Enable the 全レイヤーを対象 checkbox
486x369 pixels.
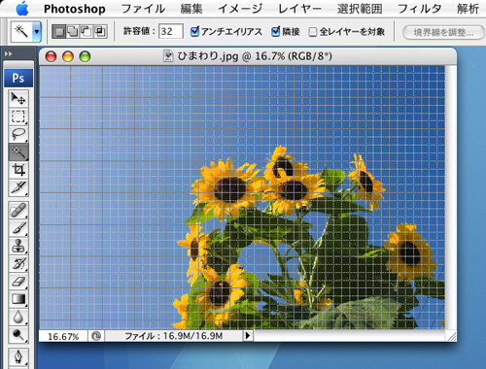click(313, 32)
